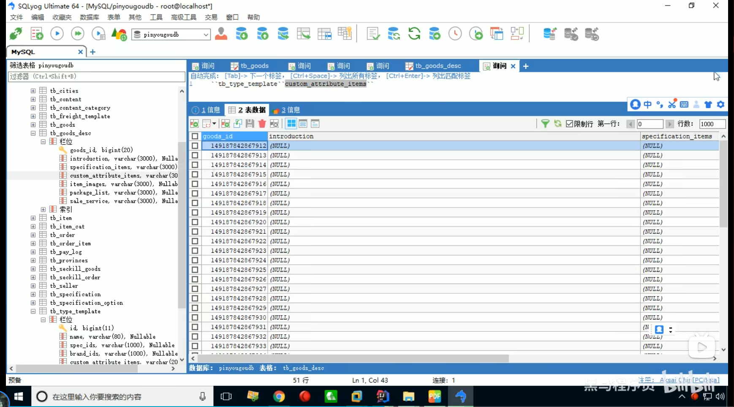Open Chrome from the taskbar
Image resolution: width=734 pixels, height=407 pixels.
coord(279,396)
